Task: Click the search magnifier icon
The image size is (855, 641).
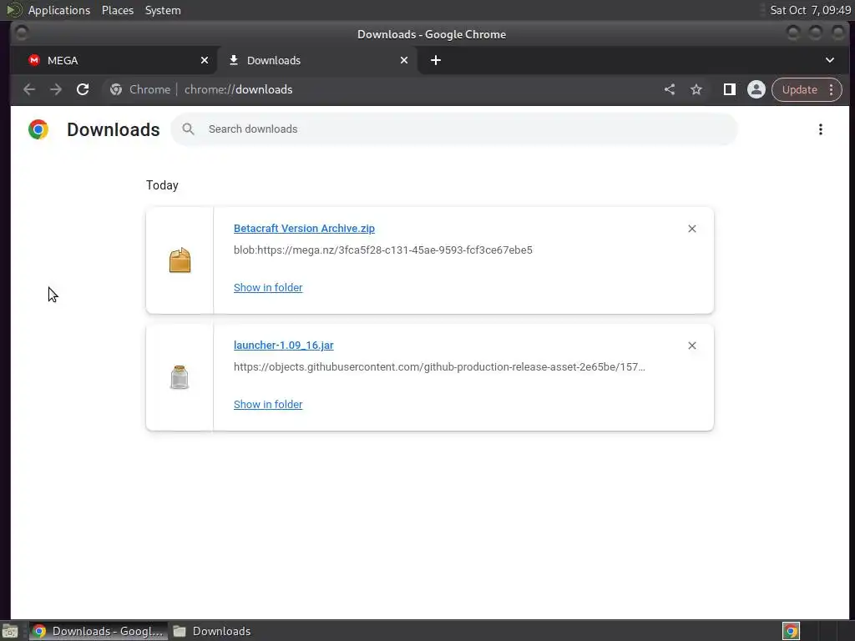Action: point(188,129)
